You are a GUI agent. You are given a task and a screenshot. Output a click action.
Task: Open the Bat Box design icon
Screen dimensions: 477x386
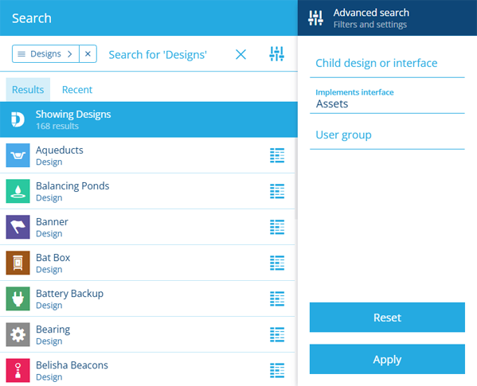click(18, 263)
